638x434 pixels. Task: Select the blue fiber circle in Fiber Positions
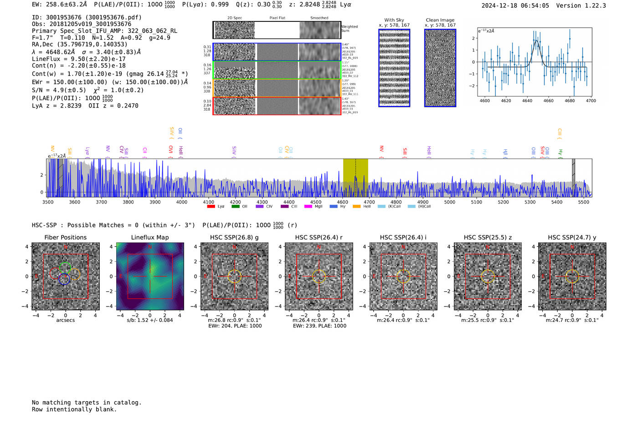coord(64,279)
